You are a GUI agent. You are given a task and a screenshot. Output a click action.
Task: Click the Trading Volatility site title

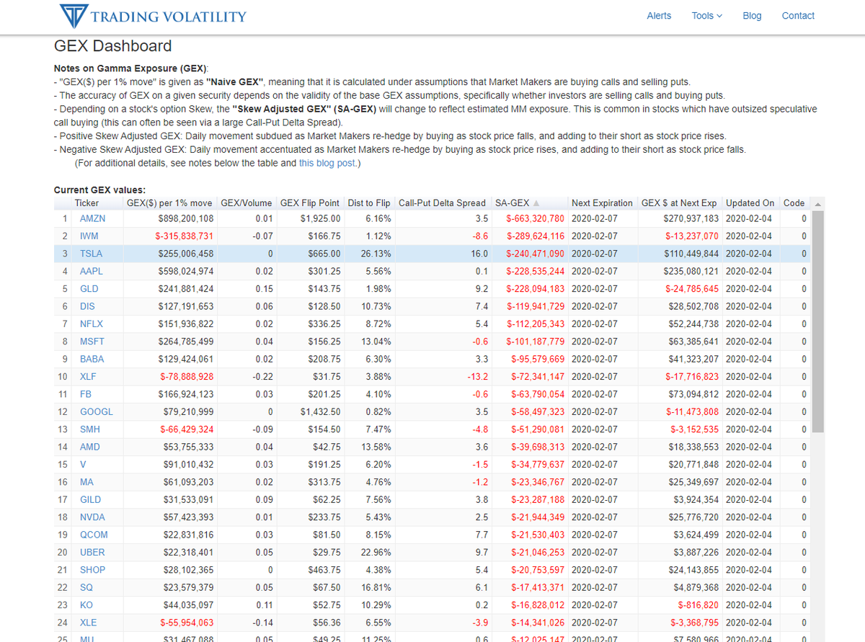click(x=169, y=17)
